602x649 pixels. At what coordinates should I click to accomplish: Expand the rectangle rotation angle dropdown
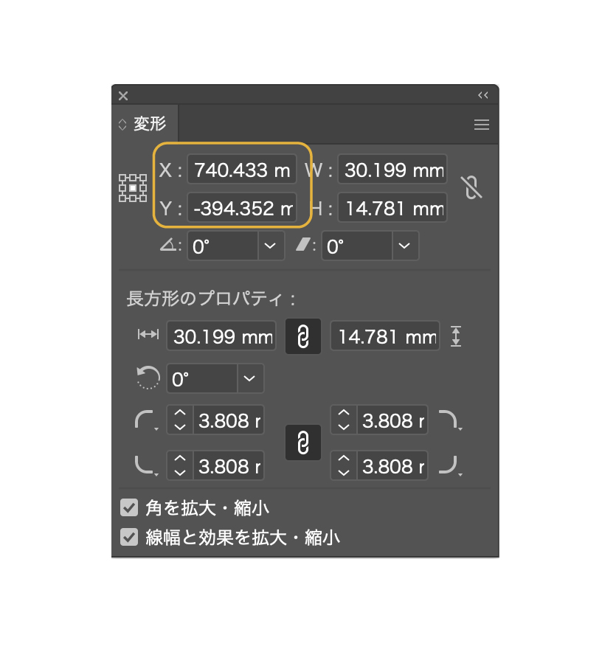pyautogui.click(x=249, y=378)
